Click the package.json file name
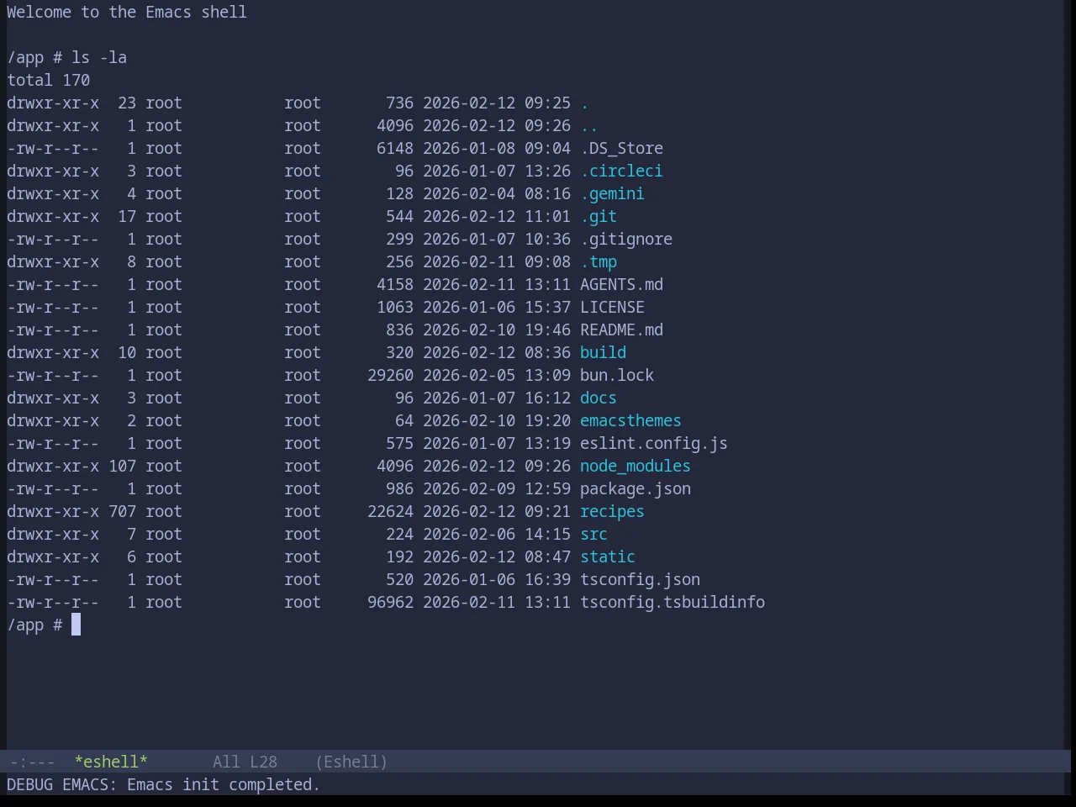 coord(636,488)
